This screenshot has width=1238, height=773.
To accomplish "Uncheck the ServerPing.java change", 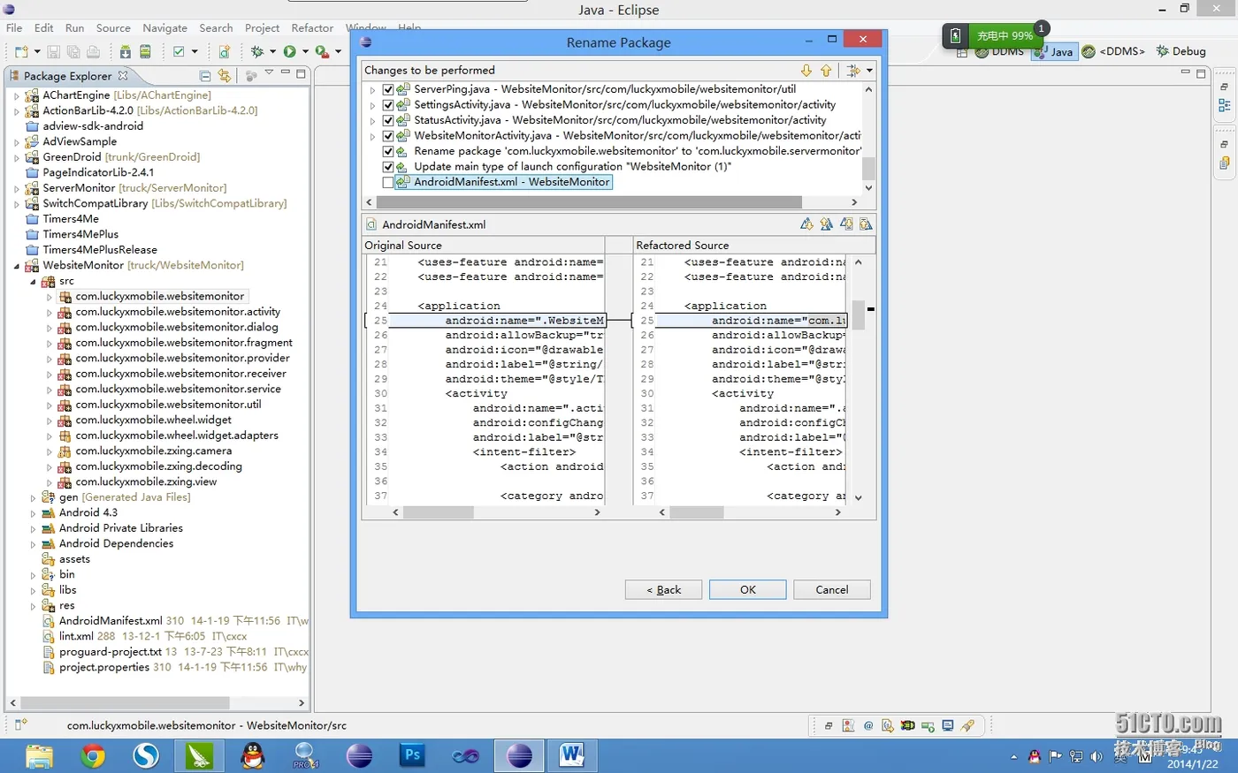I will pos(387,89).
